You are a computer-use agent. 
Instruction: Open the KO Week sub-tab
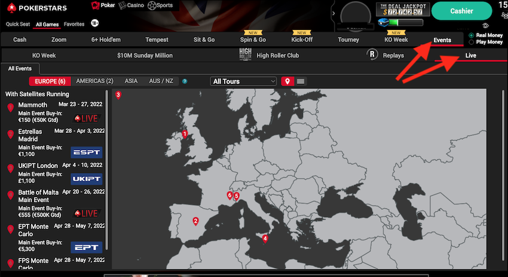[44, 56]
